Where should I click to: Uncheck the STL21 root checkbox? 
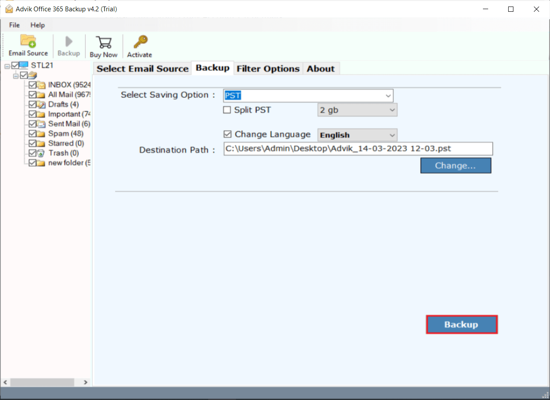point(15,66)
